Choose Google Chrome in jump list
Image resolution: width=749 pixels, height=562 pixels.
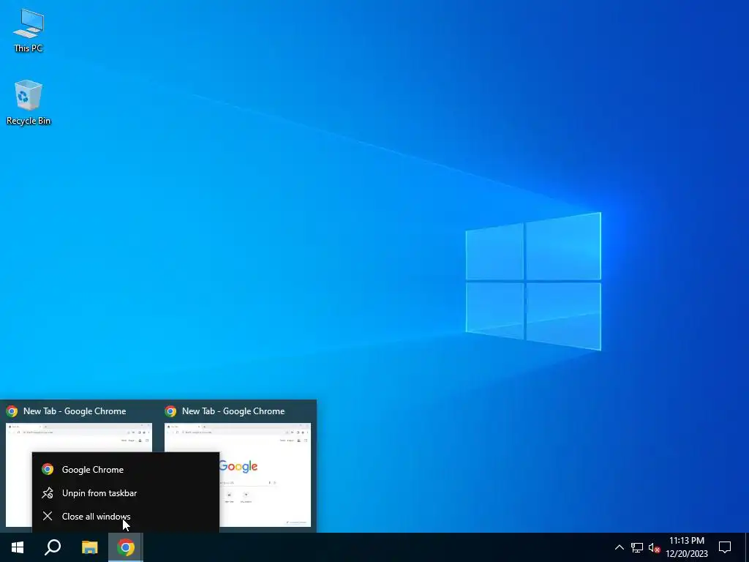(x=126, y=469)
